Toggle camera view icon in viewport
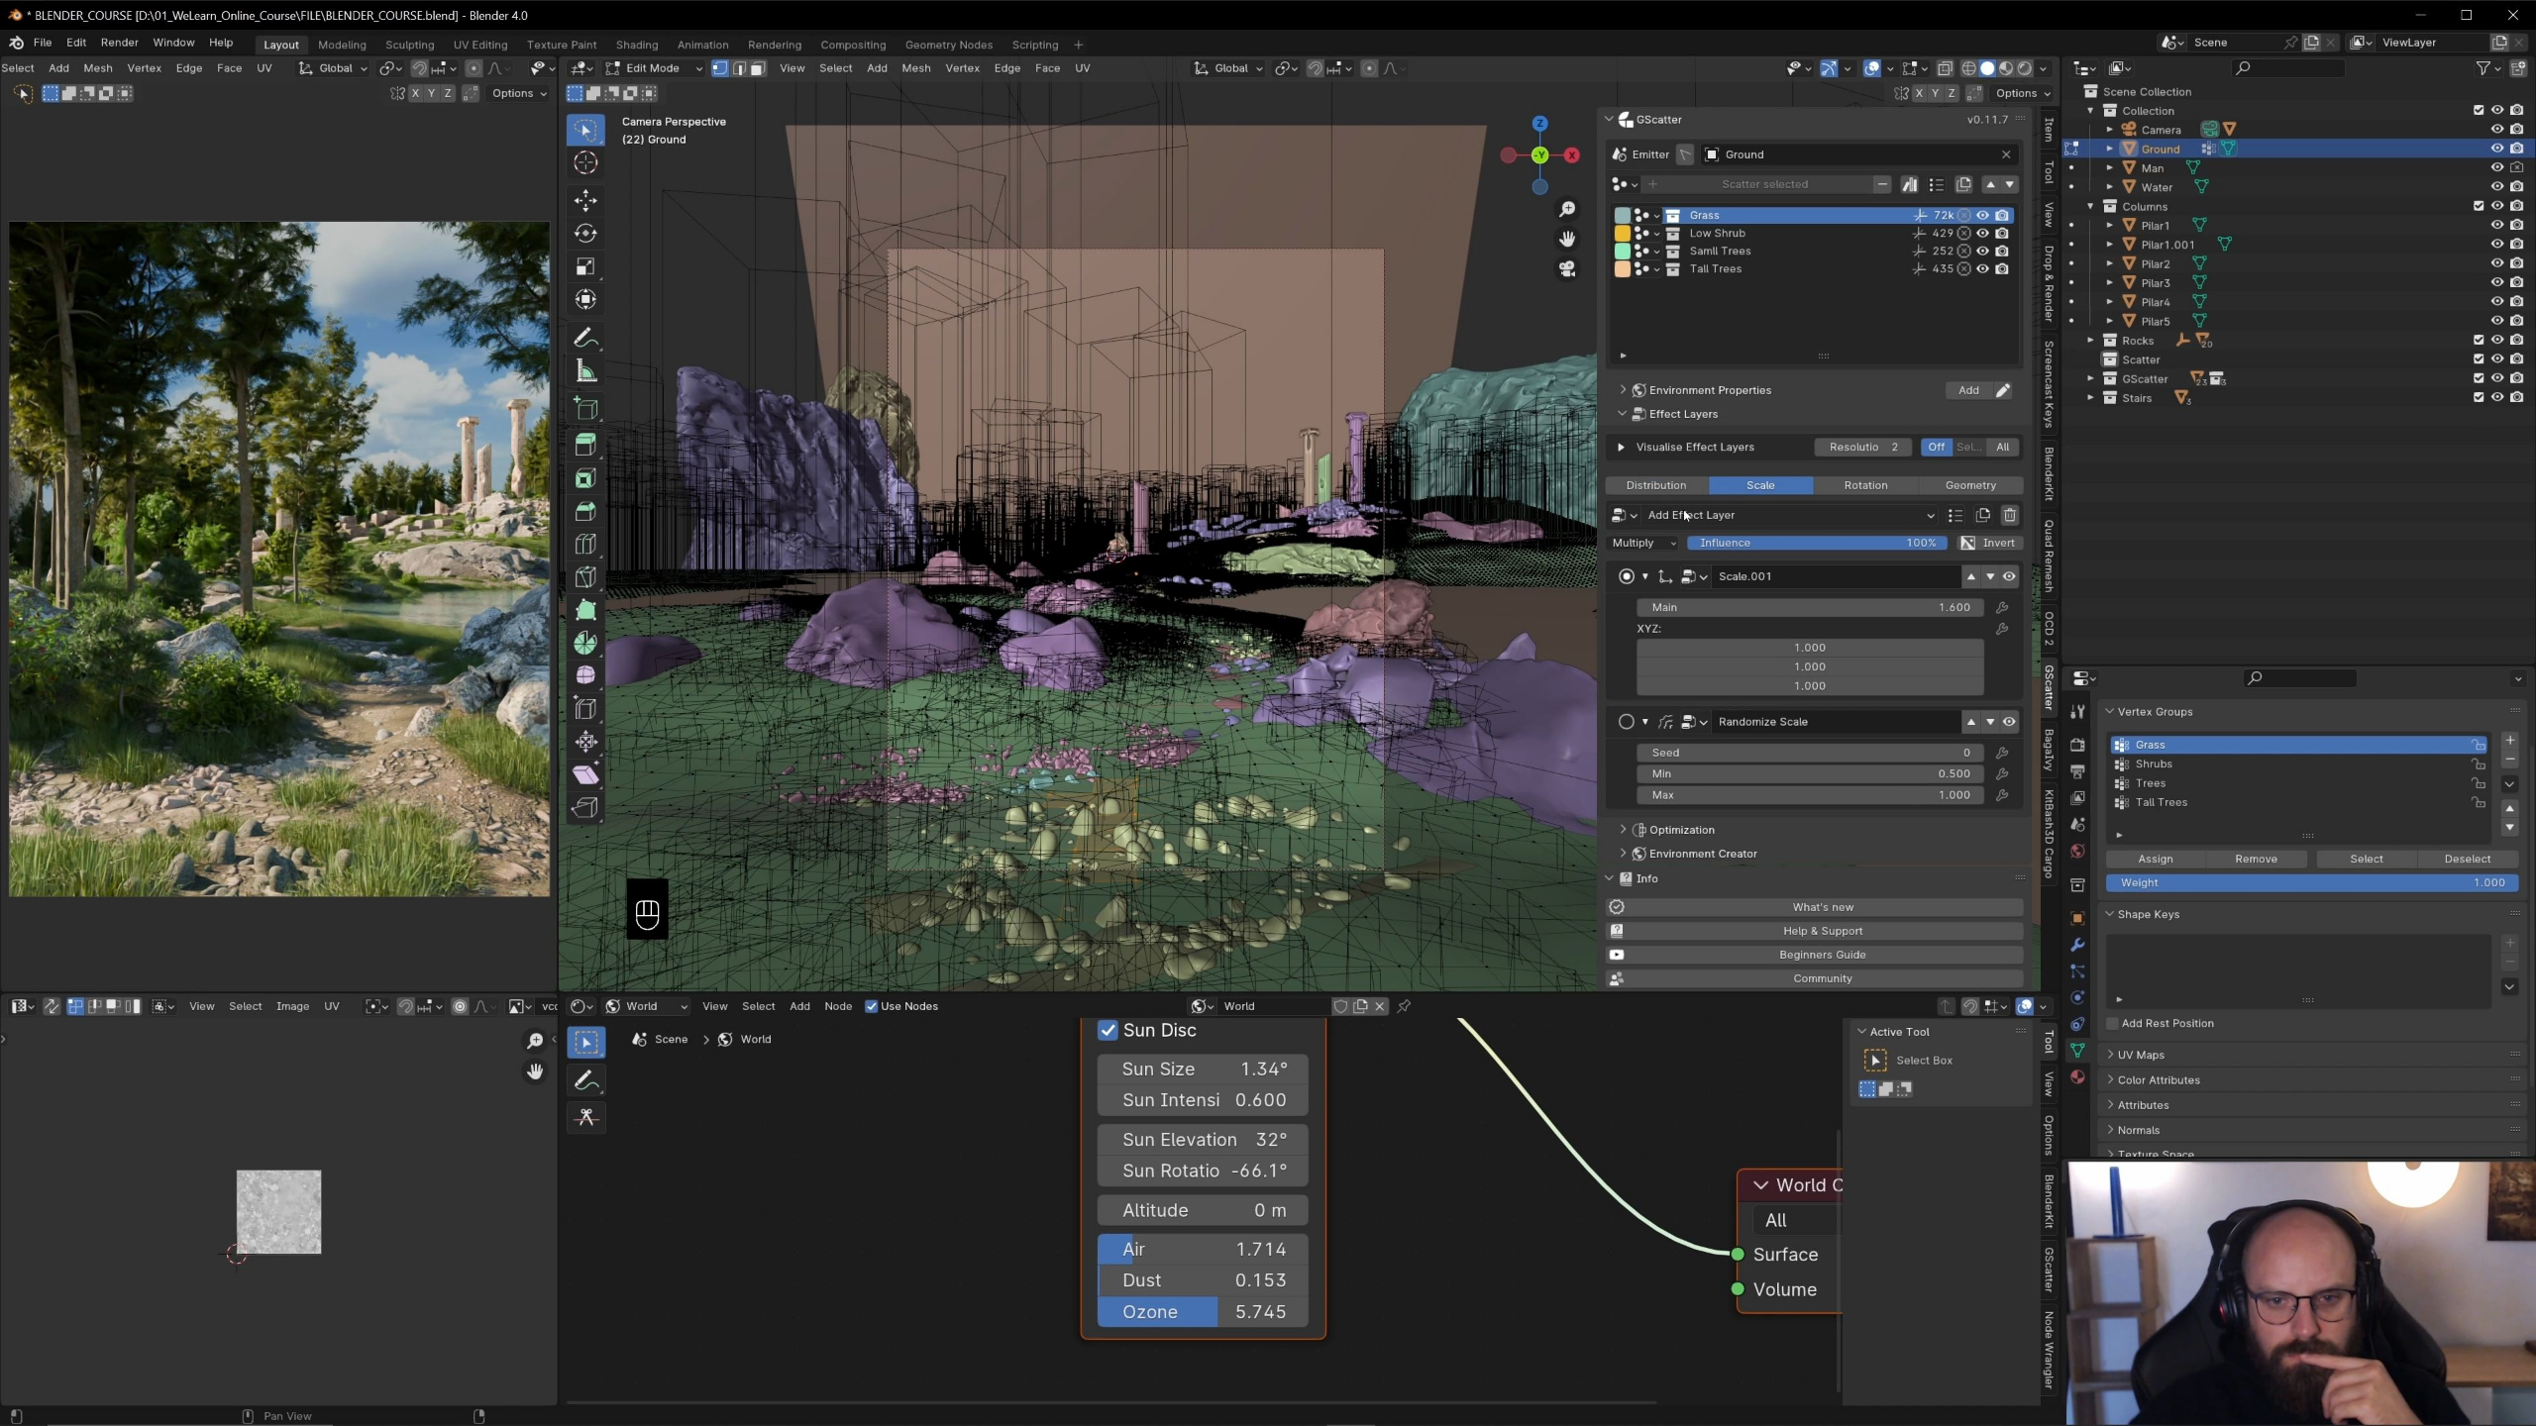The height and width of the screenshot is (1426, 2536). coord(1567,269)
